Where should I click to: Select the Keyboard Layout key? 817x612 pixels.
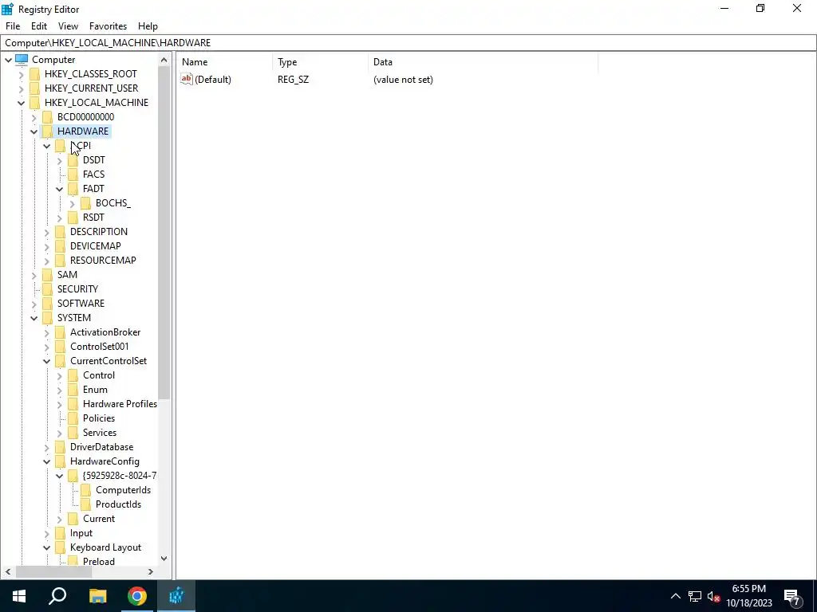click(106, 547)
